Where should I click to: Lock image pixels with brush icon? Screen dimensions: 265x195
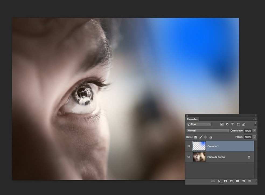pos(201,137)
